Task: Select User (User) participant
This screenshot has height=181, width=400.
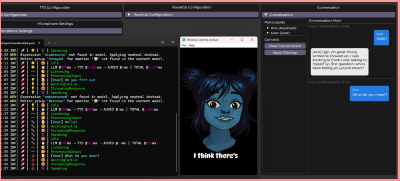Action: pyautogui.click(x=280, y=33)
